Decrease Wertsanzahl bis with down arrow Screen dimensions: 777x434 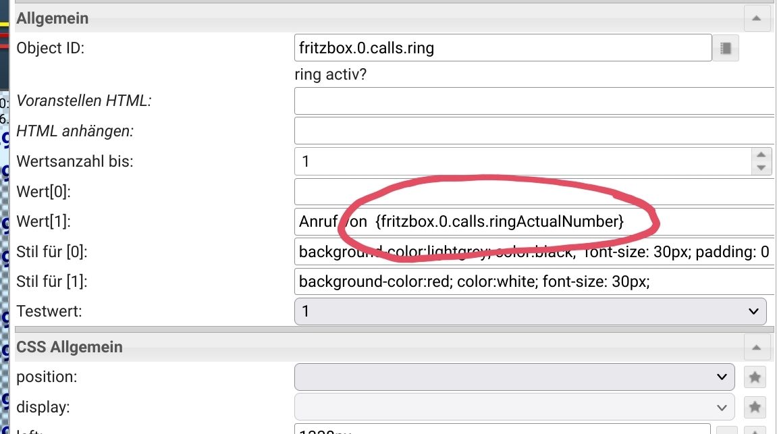click(761, 167)
